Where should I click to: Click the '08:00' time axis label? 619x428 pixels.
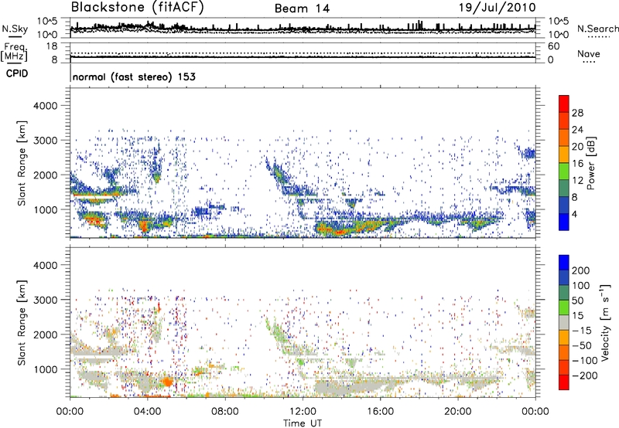225,412
